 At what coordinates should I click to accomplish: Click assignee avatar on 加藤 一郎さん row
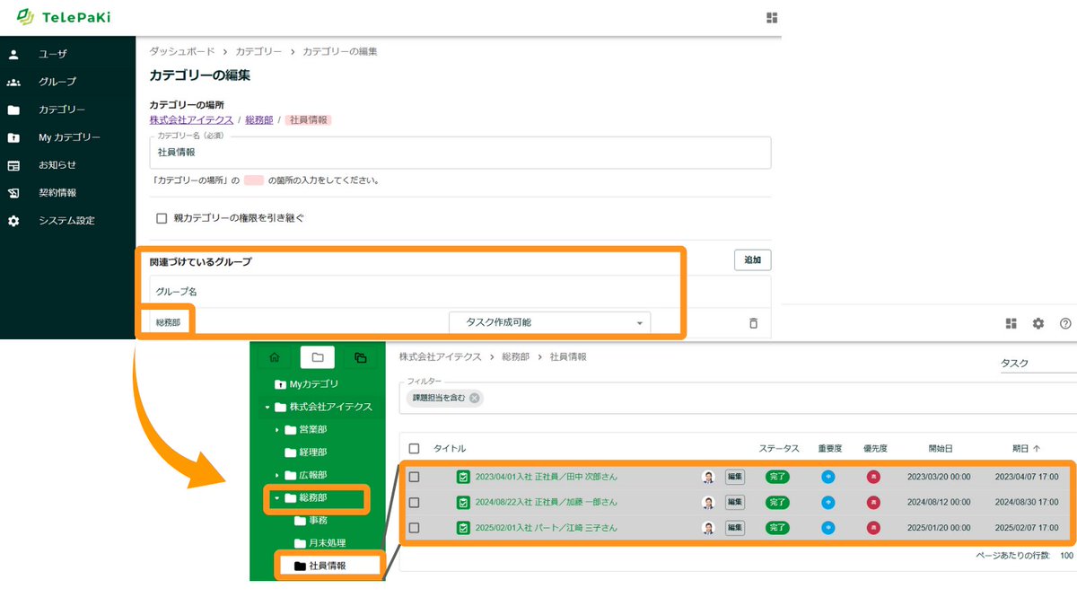708,502
